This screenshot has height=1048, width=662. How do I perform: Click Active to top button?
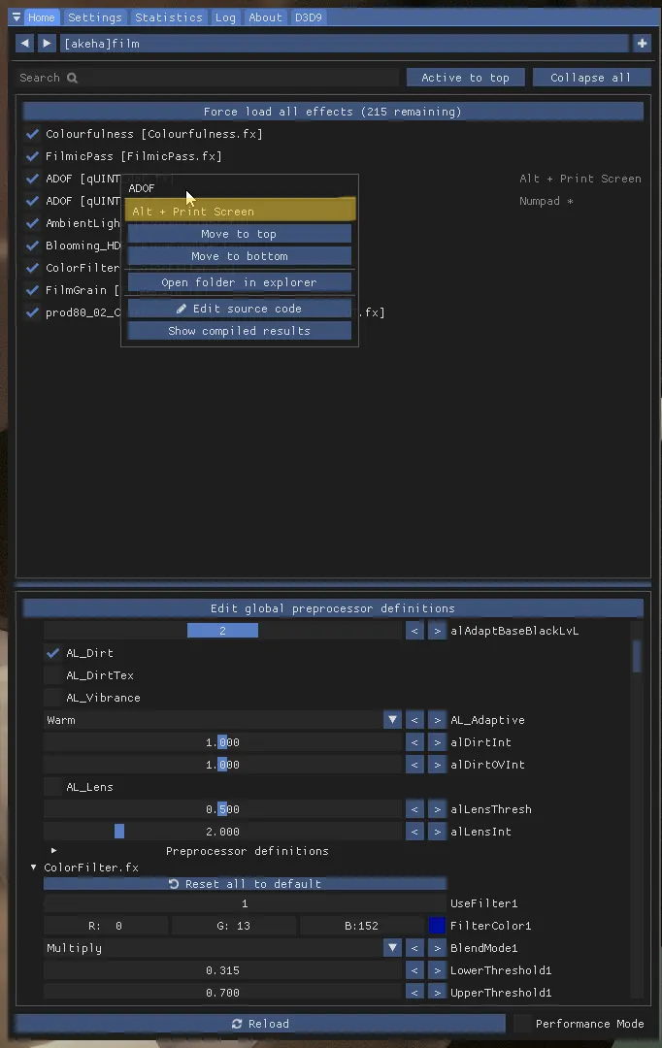[465, 78]
